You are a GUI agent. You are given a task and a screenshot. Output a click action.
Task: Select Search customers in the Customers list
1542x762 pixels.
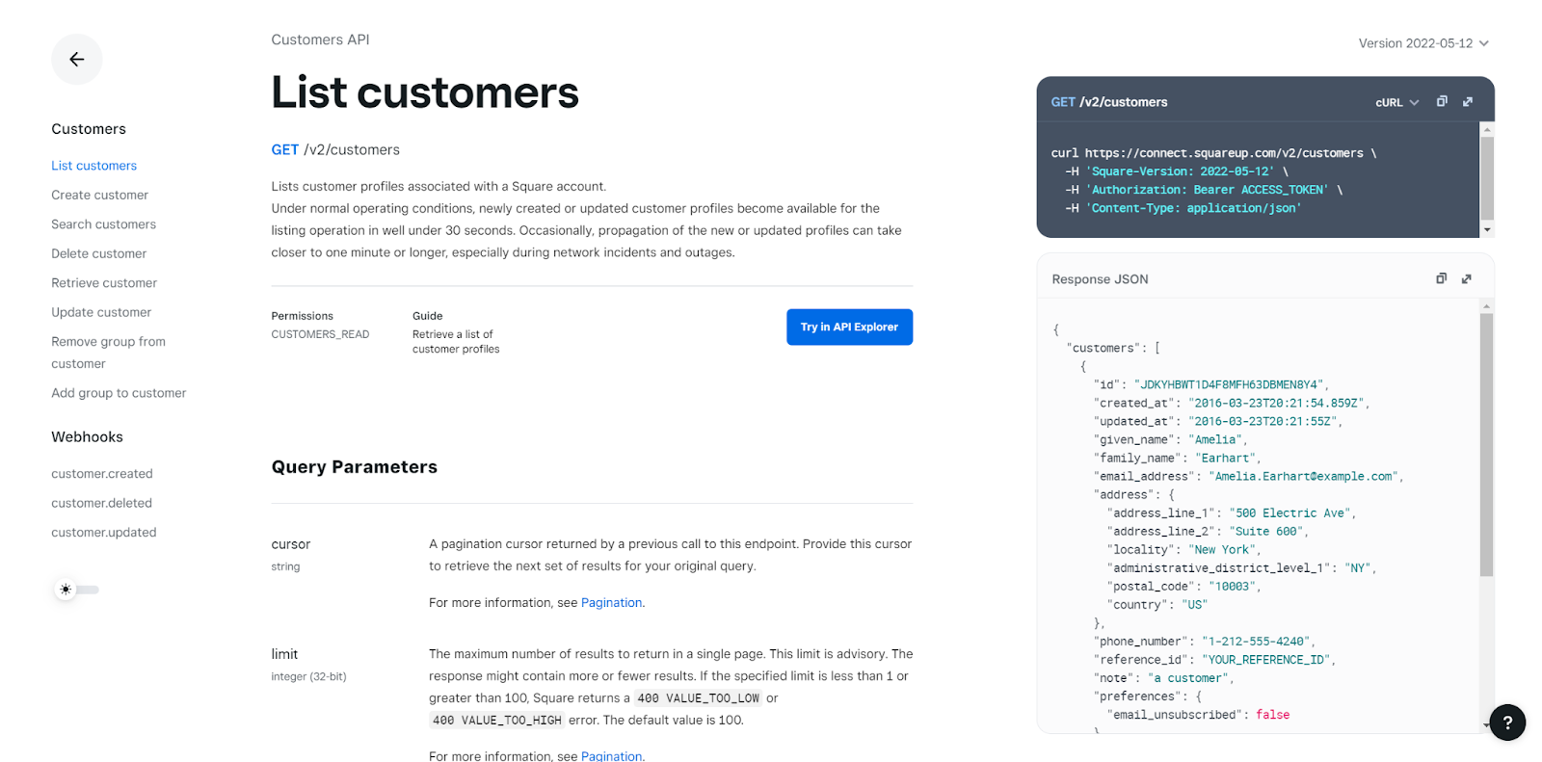pos(103,223)
